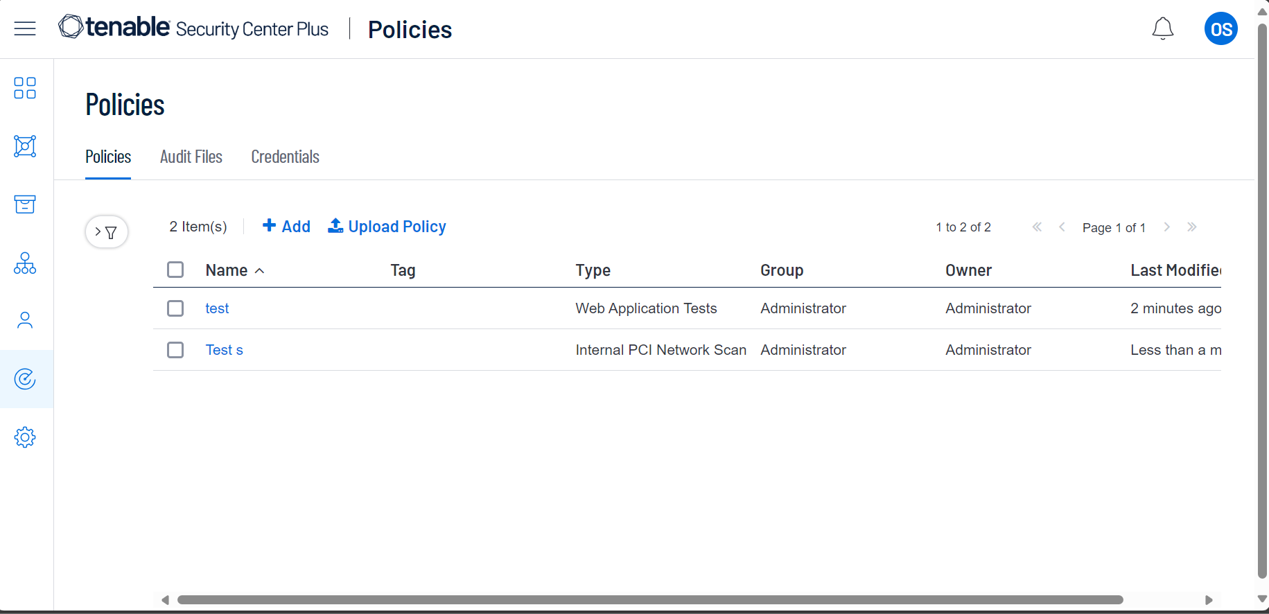This screenshot has height=614, width=1269.
Task: Open the Users person icon in sidebar
Action: pos(25,320)
